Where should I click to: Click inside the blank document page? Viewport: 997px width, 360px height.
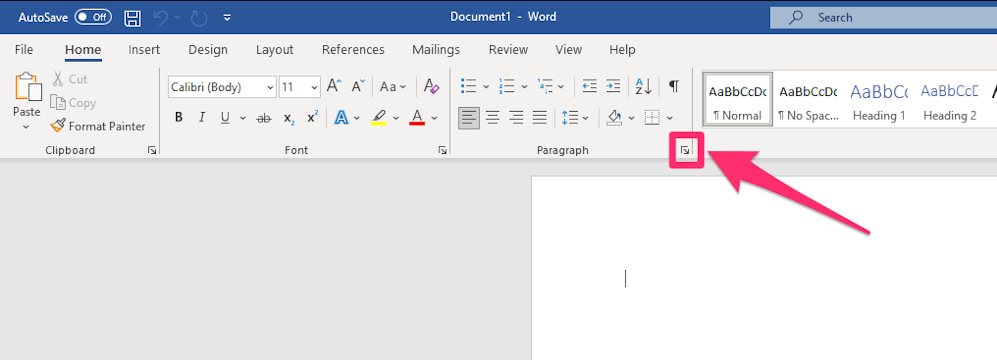pos(764,268)
